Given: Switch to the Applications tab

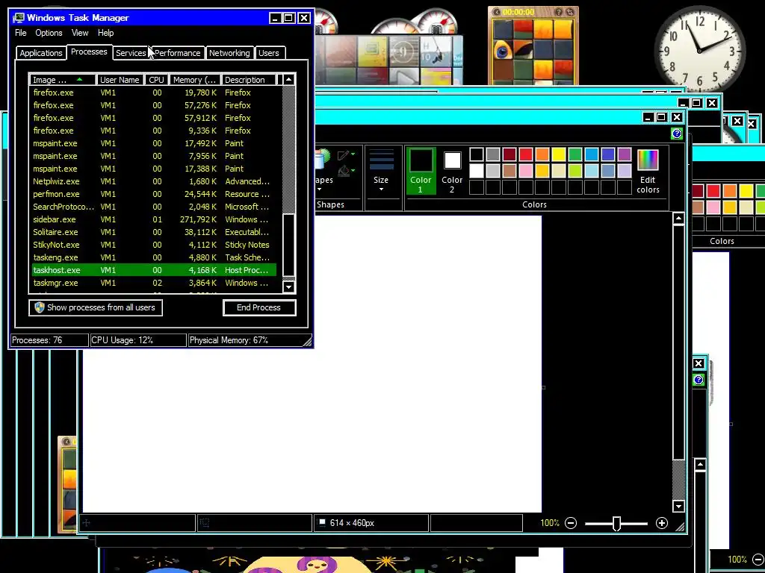Looking at the screenshot, I should pyautogui.click(x=41, y=53).
